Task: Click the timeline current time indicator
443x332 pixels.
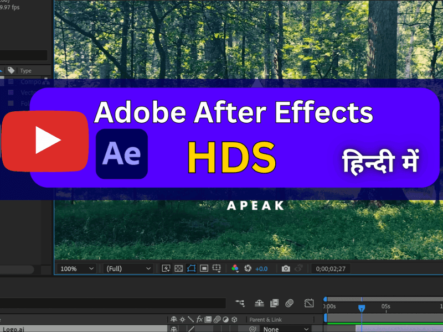Action: (x=362, y=308)
